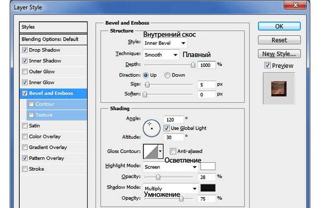Select the Drop Shadow label in the list
The height and width of the screenshot is (208, 320).
point(44,50)
